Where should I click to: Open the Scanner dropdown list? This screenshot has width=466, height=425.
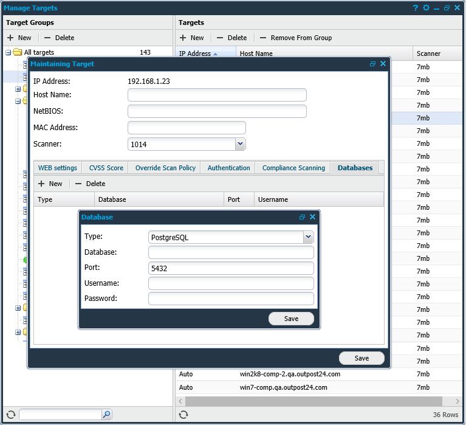coord(240,144)
